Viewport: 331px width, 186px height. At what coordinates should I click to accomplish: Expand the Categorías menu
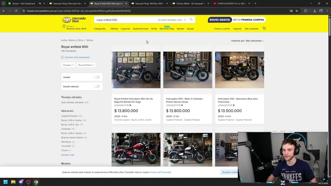101,29
